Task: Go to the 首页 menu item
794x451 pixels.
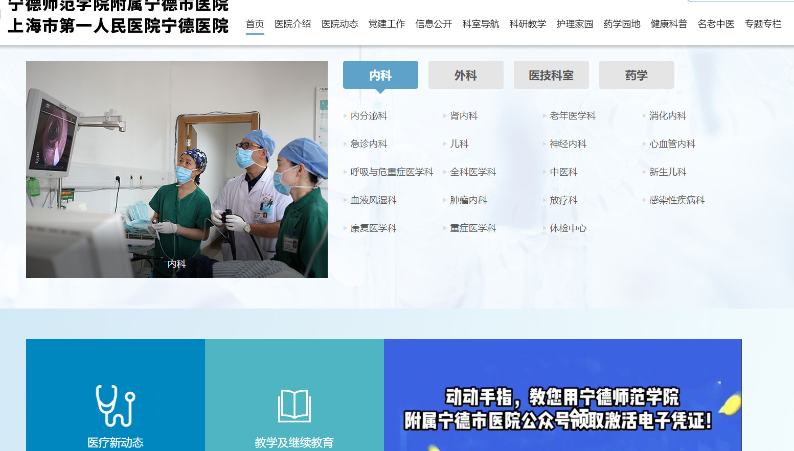Action: [255, 24]
